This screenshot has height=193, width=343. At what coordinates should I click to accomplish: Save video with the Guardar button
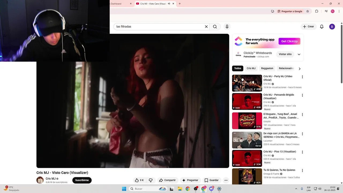(x=211, y=180)
